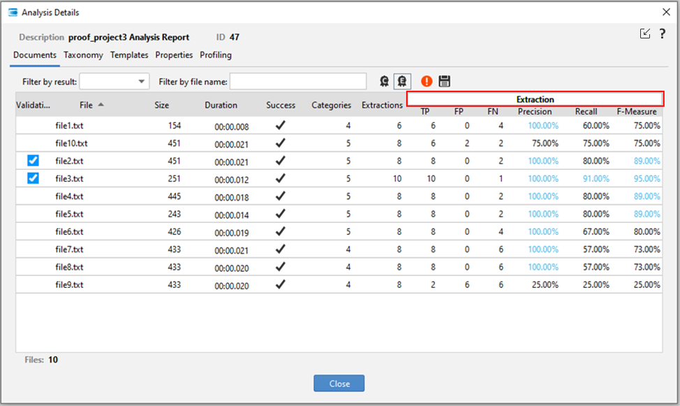Open help with the question mark icon

662,34
